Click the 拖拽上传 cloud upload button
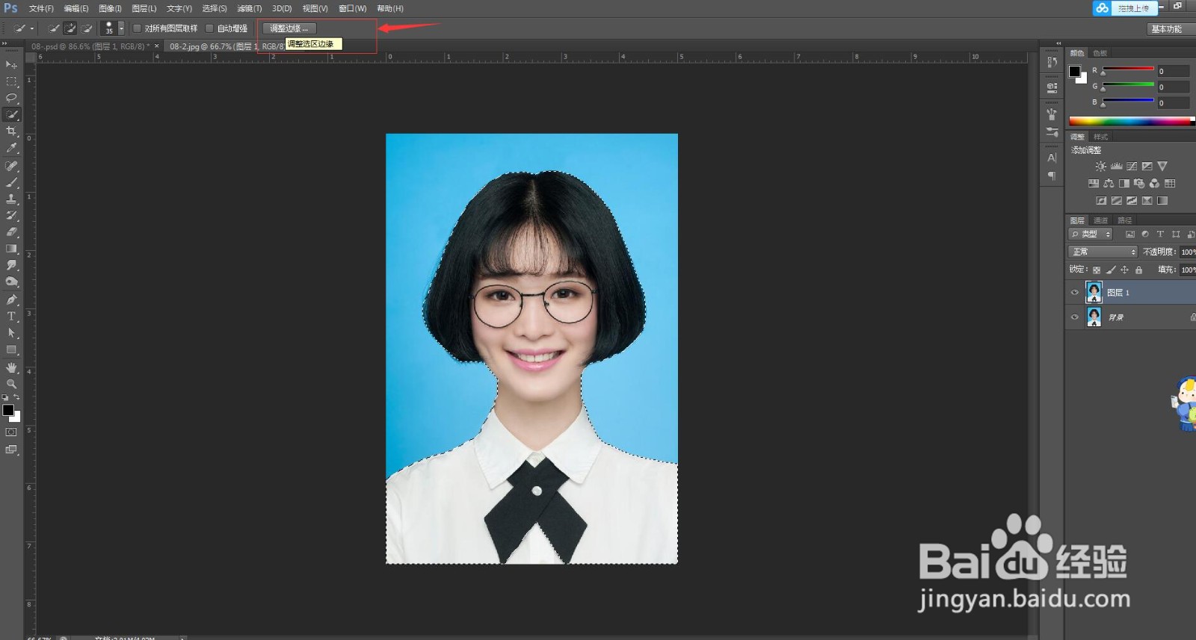The height and width of the screenshot is (640, 1196). (1126, 8)
